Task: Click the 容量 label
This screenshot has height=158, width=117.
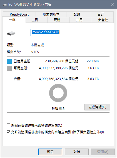Action: 18,79
